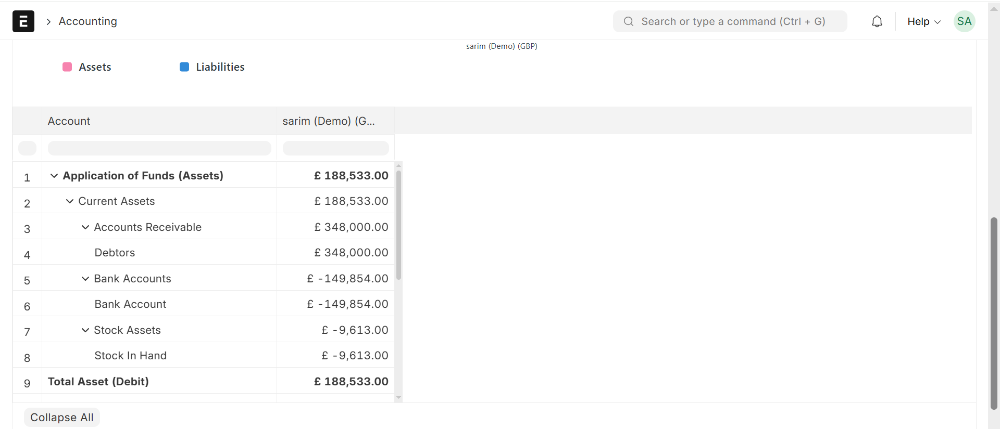Open the Help dropdown menu

[x=923, y=21]
